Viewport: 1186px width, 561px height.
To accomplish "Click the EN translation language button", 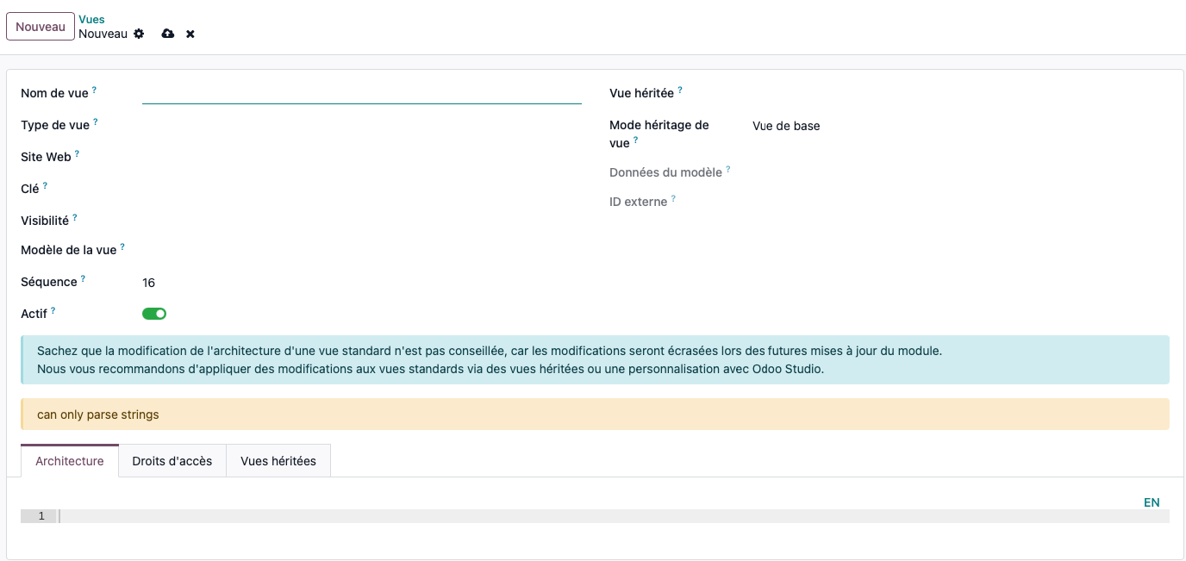I will [1152, 502].
